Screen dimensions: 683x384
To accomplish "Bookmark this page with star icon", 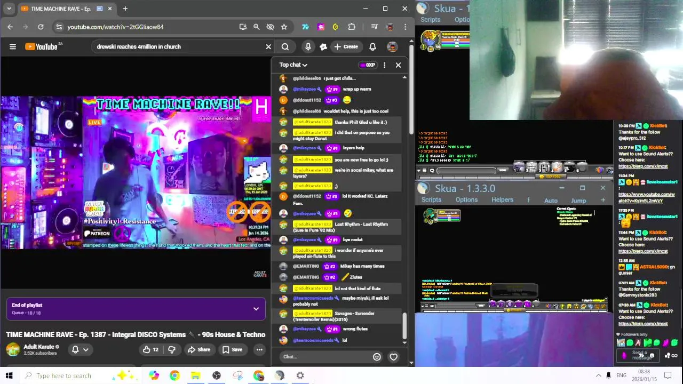I will click(284, 27).
